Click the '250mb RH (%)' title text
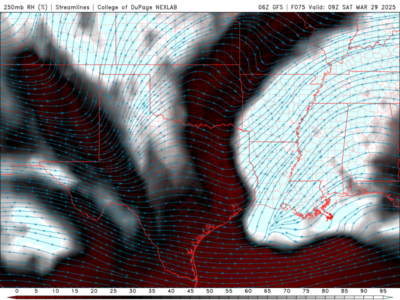The width and height of the screenshot is (400, 300). pyautogui.click(x=25, y=7)
